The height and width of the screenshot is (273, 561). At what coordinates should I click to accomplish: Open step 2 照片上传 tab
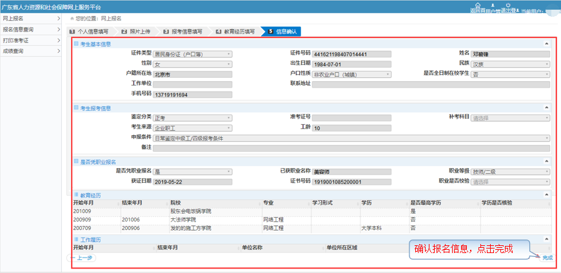click(137, 32)
